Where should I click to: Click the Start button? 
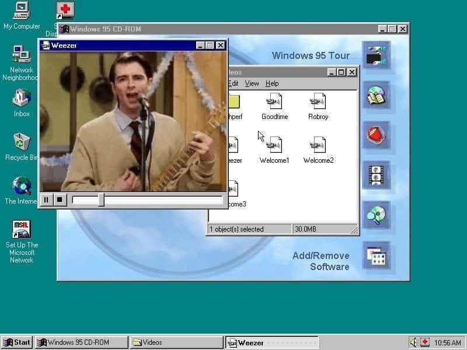[x=17, y=342]
